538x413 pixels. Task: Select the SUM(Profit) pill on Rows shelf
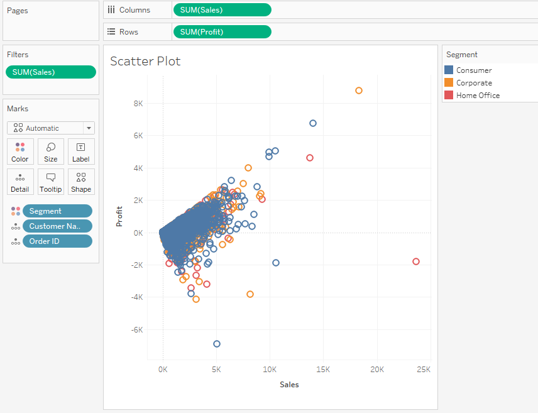tap(222, 31)
